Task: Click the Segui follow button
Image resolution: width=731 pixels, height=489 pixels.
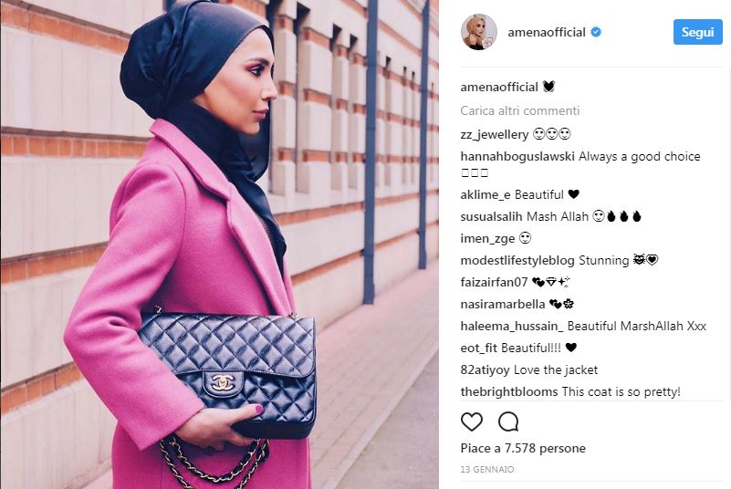Action: click(697, 32)
